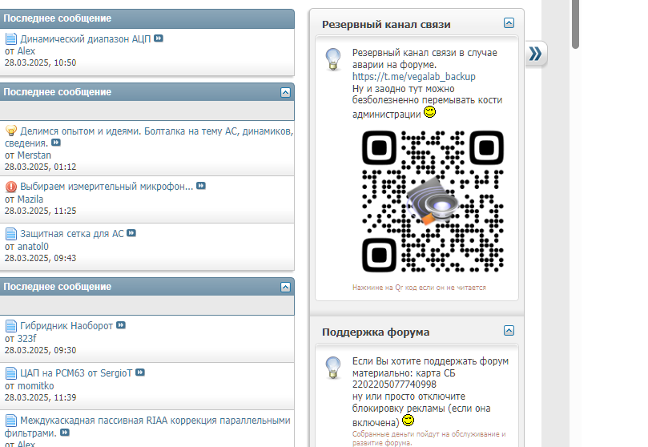Open thread Делимся опытом и идеями

(149, 137)
